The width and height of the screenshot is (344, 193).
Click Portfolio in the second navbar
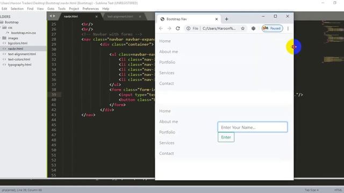[x=167, y=132]
